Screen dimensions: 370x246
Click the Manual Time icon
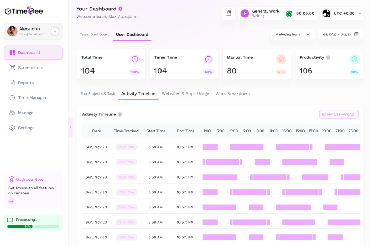coord(281,59)
